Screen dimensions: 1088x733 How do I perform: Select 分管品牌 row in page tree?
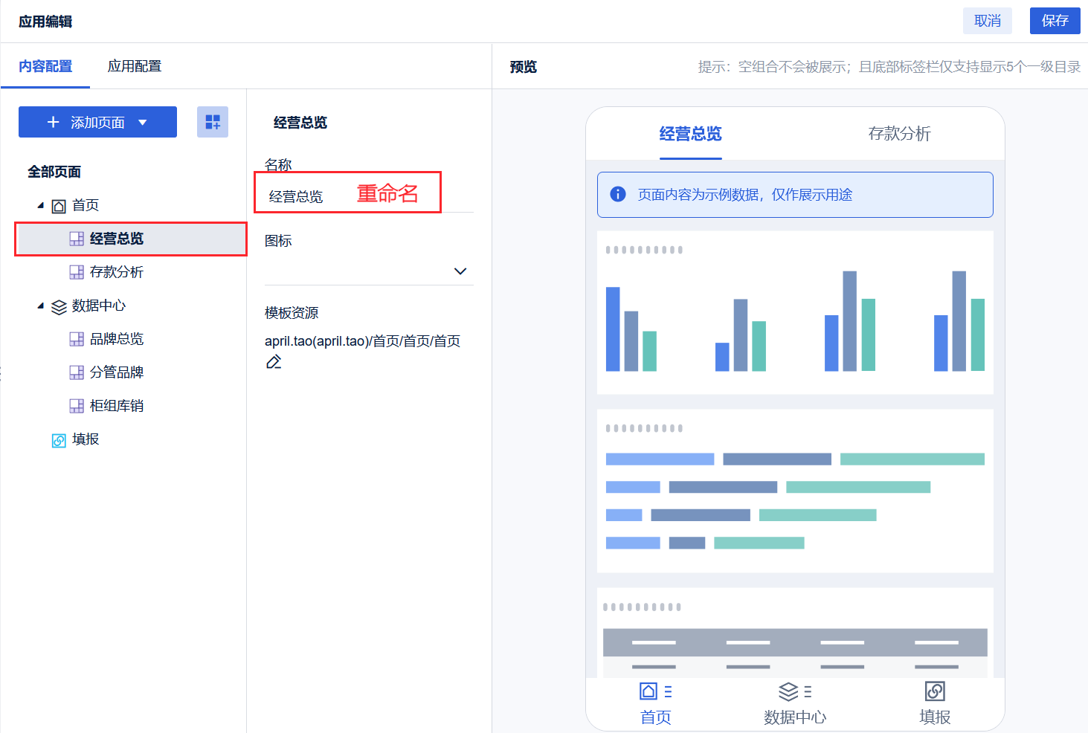coord(131,372)
